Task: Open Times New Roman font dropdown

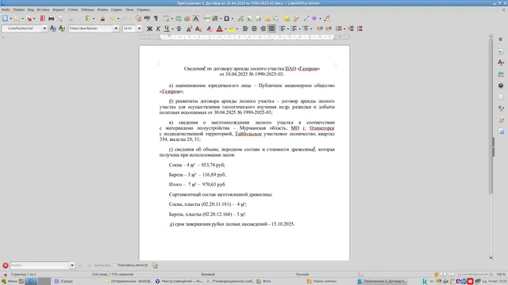Action: (116, 28)
